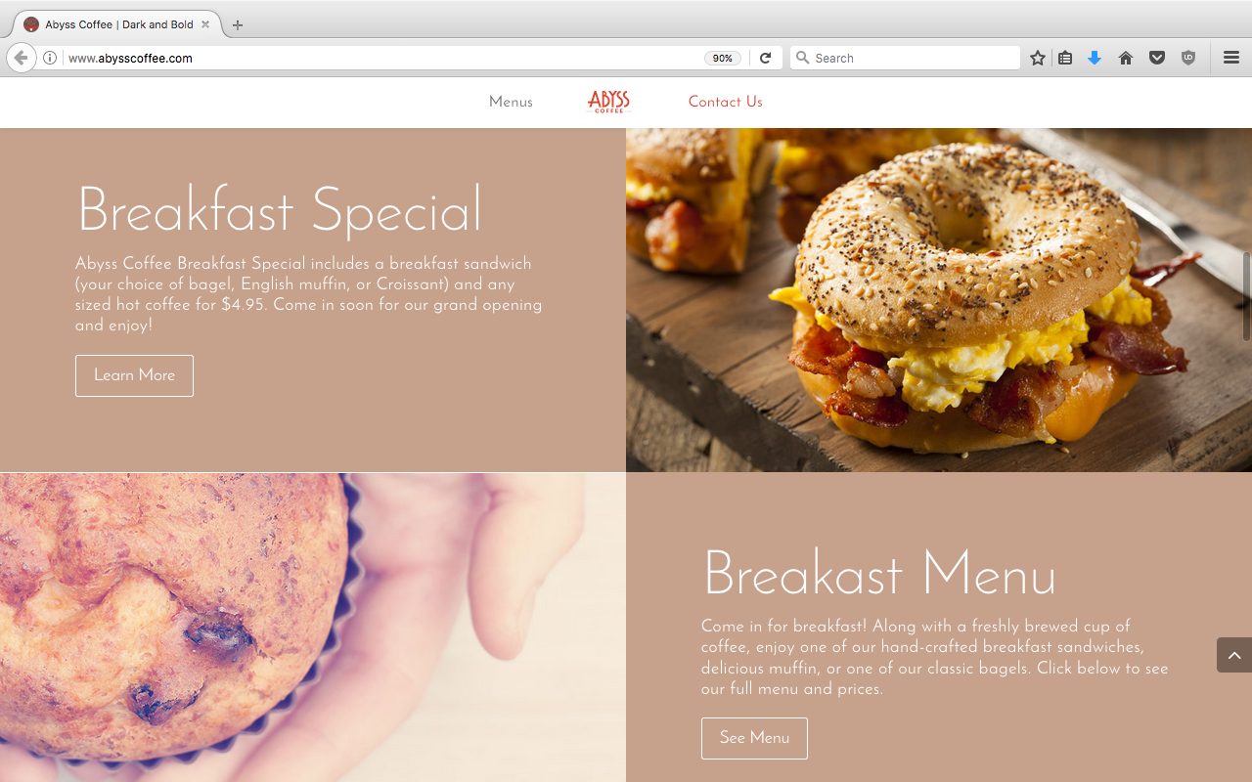Open the bookmarks list icon
This screenshot has width=1252, height=782.
tap(1065, 58)
